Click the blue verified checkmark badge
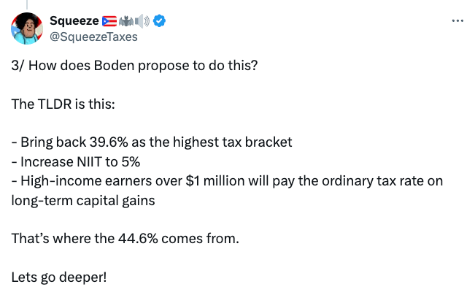 coord(159,20)
